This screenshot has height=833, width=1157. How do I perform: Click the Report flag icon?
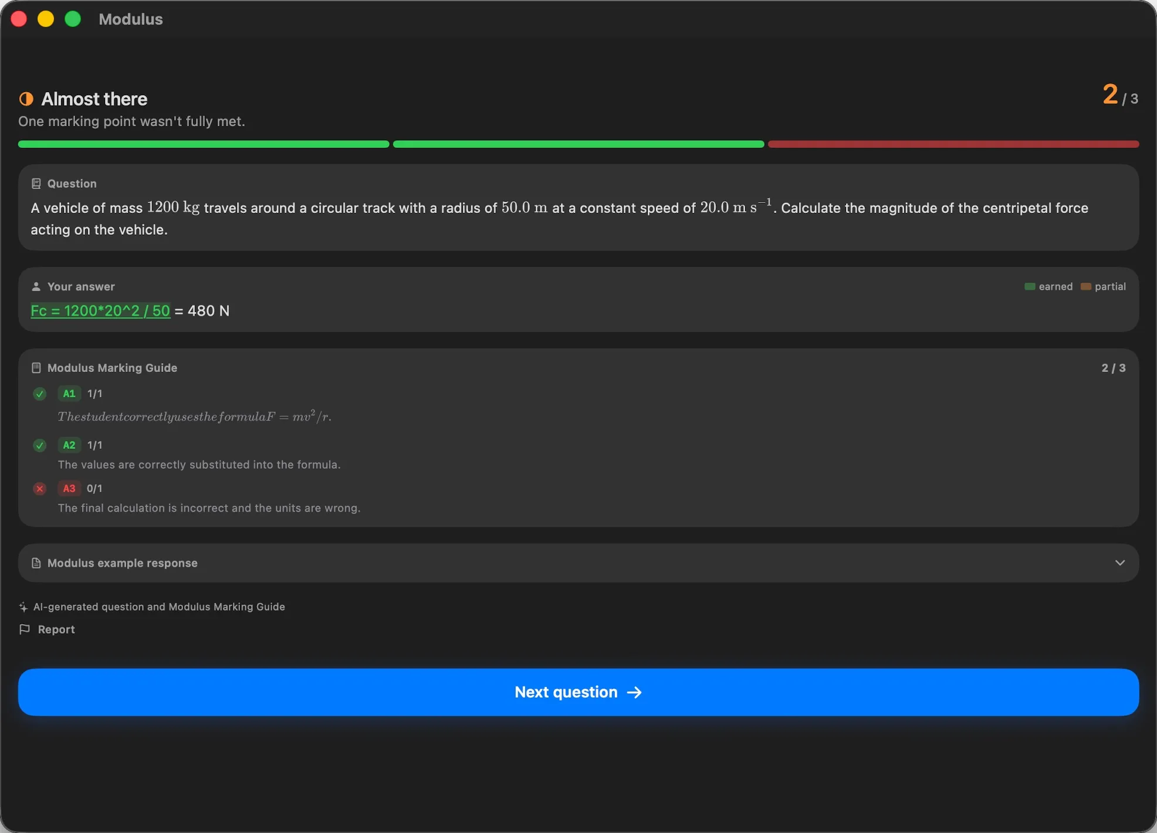25,629
